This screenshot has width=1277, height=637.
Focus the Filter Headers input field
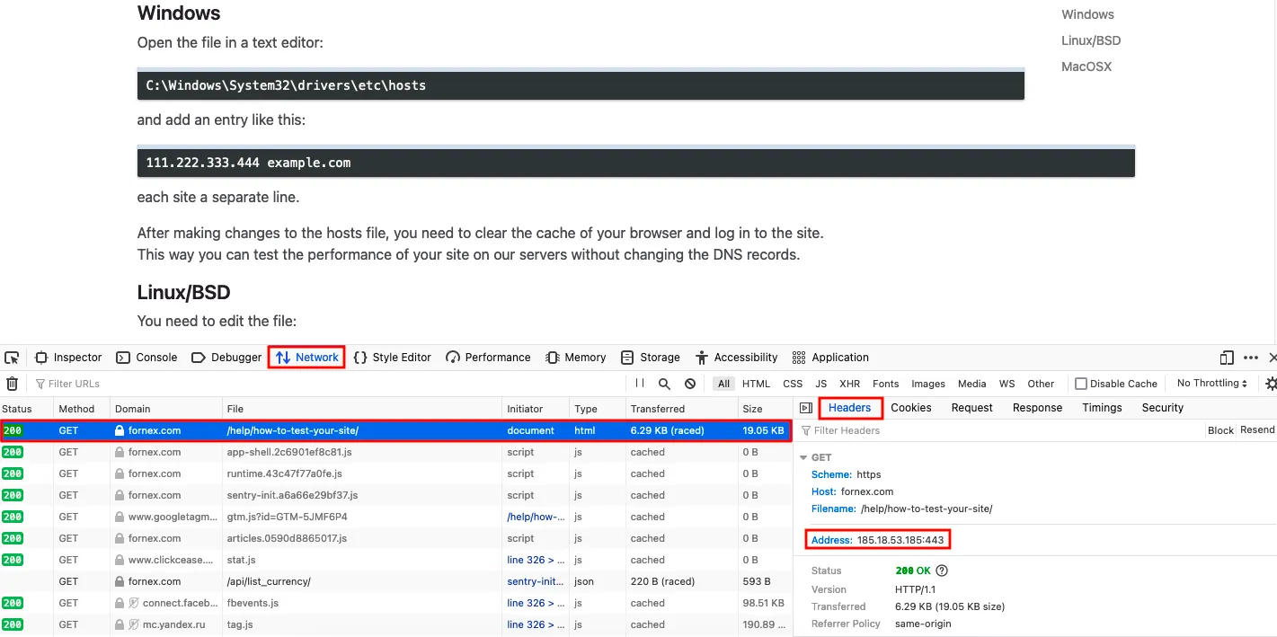pos(999,430)
